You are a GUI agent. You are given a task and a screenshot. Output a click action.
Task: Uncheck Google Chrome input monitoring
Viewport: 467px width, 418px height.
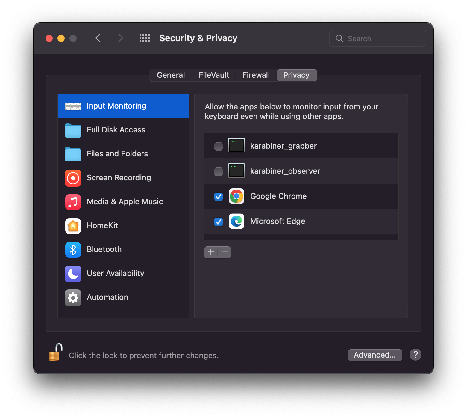click(x=219, y=196)
